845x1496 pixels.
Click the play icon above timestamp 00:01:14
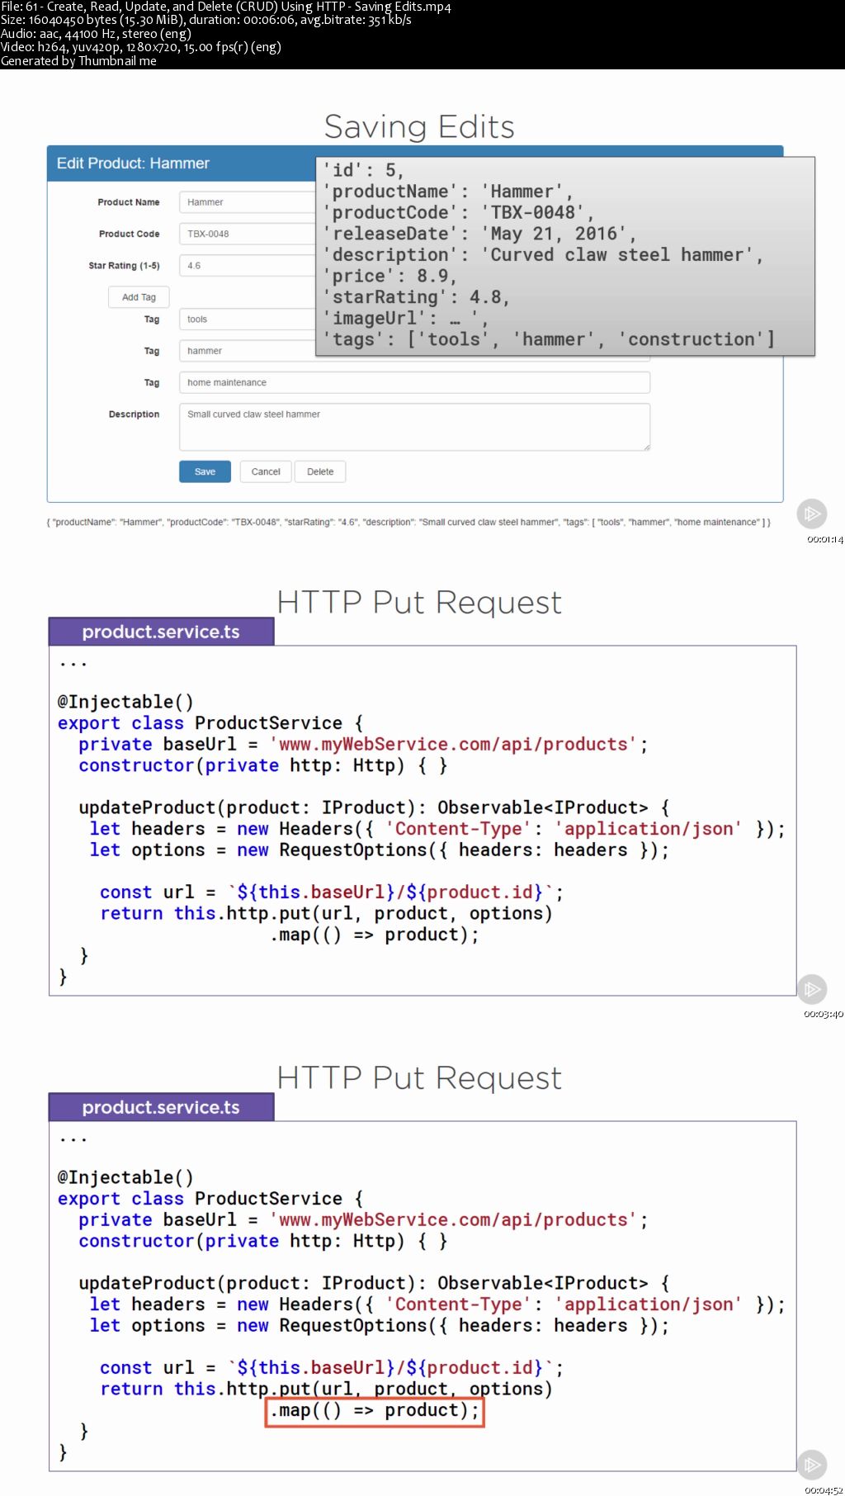(812, 514)
